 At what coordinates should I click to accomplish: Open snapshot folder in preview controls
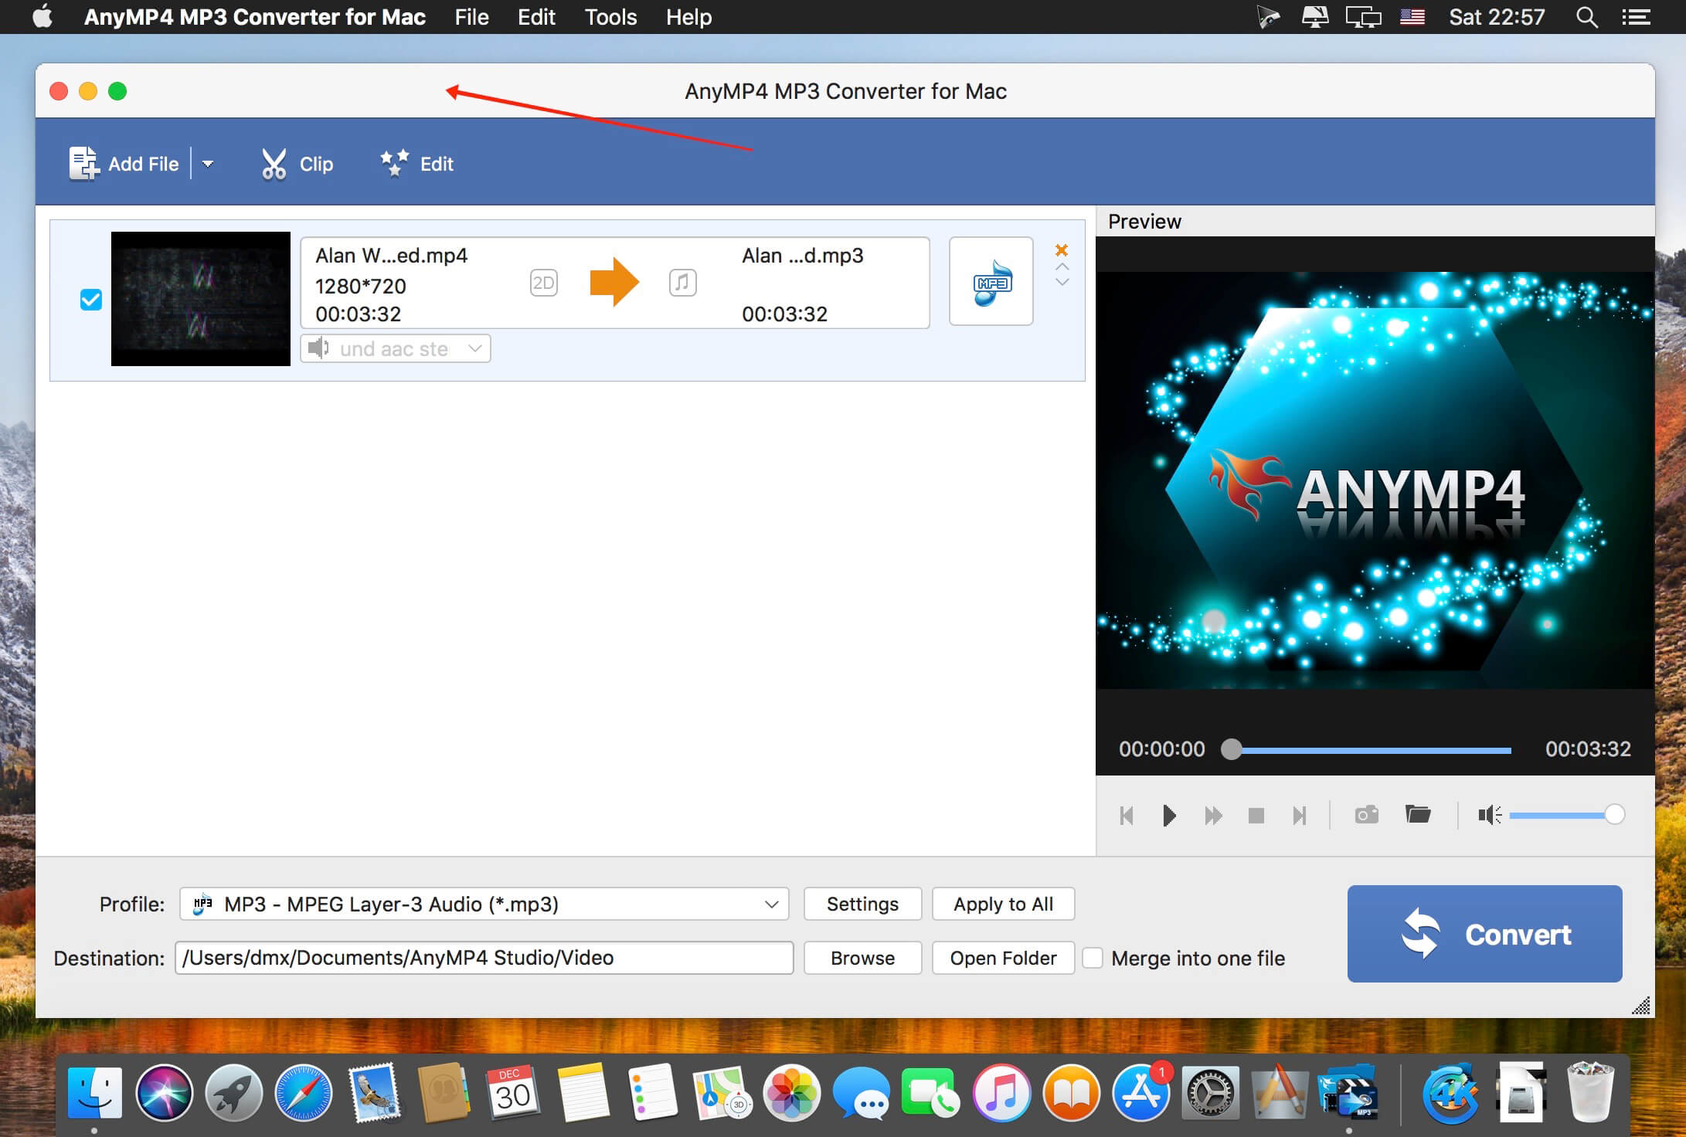(x=1417, y=814)
